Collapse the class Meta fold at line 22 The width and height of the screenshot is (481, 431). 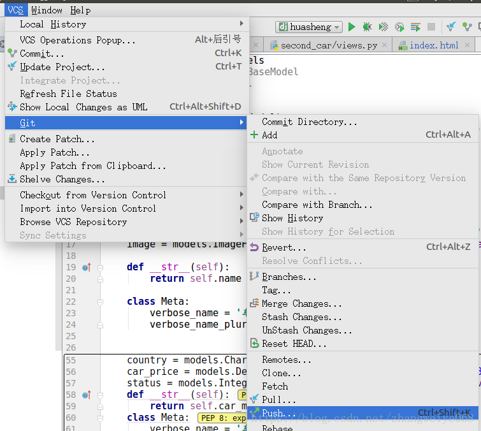click(x=100, y=302)
